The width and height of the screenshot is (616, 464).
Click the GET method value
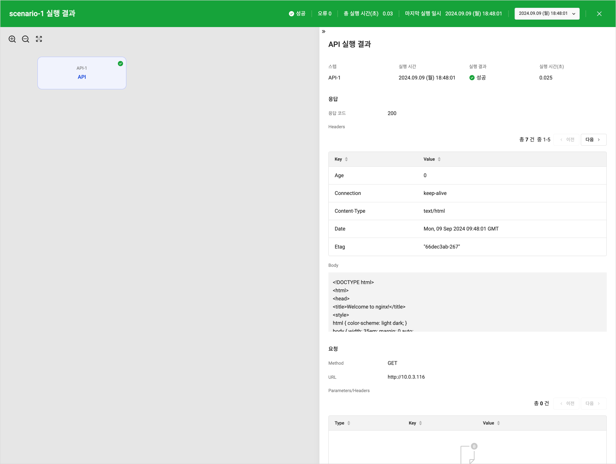(393, 363)
